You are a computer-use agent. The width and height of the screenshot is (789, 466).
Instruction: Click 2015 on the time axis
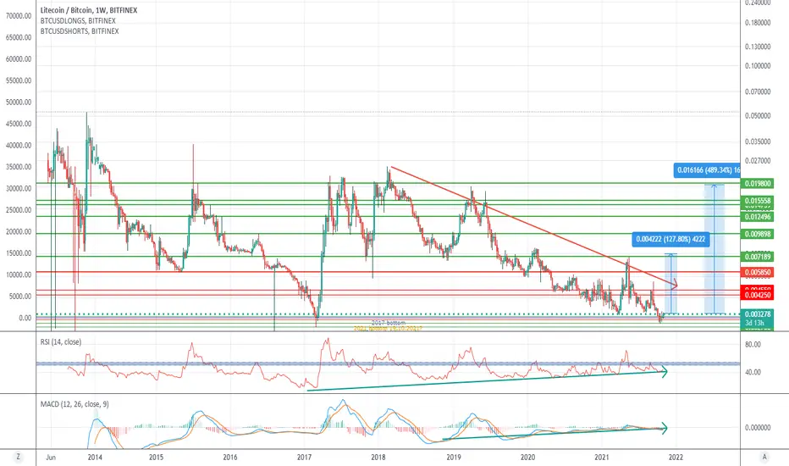point(156,458)
